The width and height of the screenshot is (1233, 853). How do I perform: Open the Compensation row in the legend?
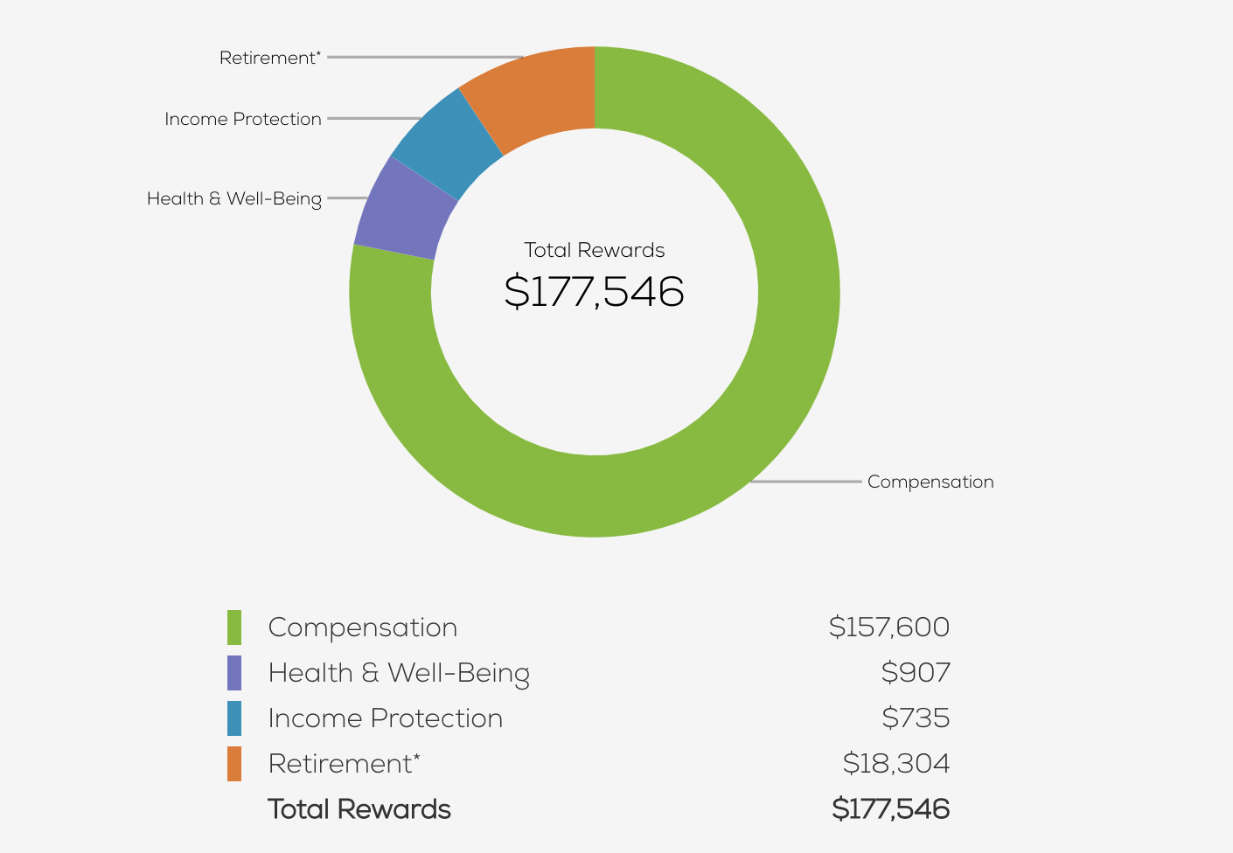363,628
